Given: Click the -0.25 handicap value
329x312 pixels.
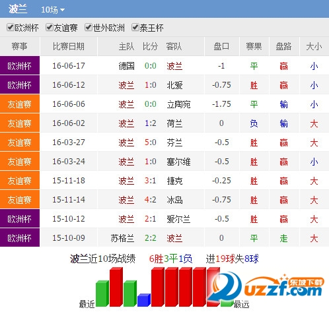Looking at the screenshot, I should pos(221,181).
